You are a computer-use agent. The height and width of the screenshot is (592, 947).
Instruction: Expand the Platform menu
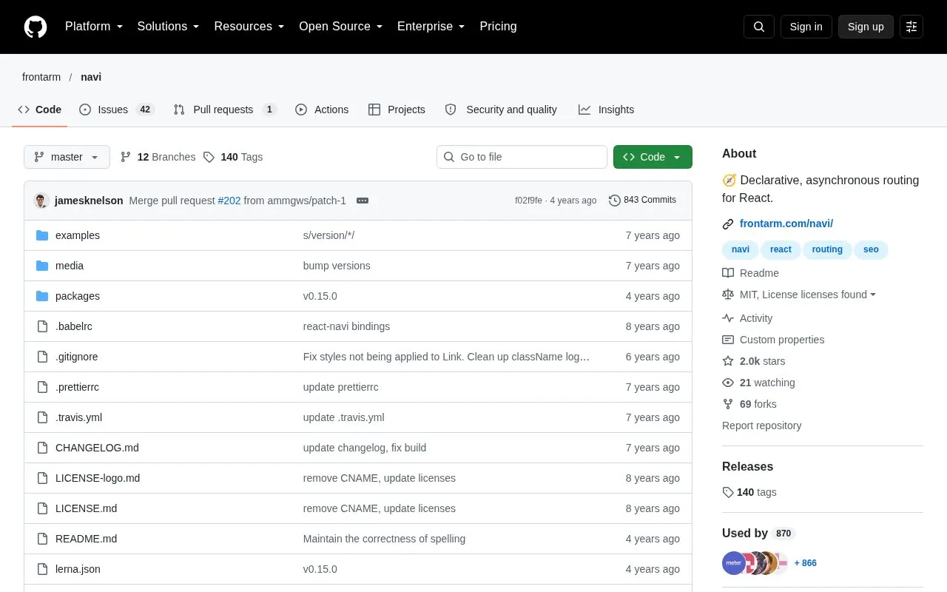pyautogui.click(x=94, y=27)
